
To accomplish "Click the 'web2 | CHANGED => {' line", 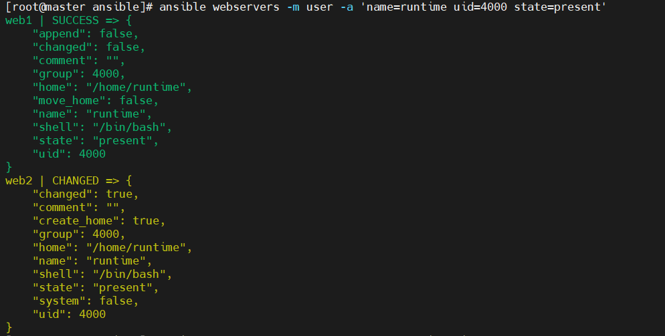I will pos(68,180).
